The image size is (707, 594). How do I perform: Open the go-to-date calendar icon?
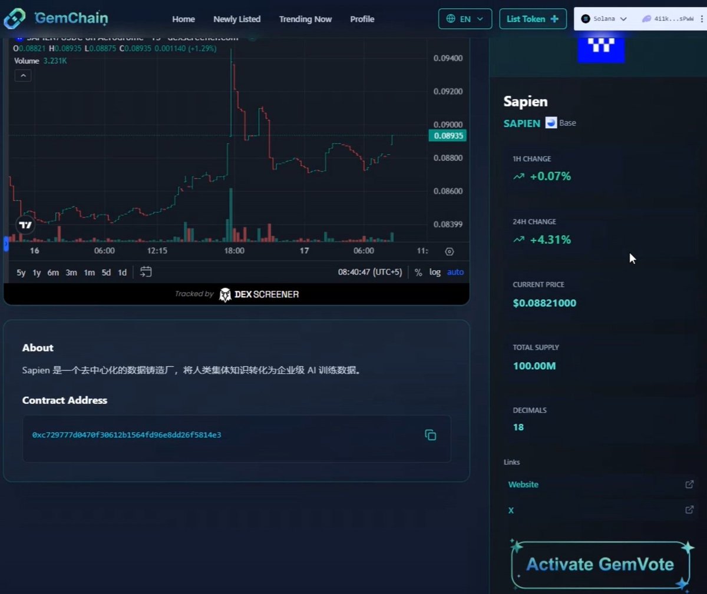[x=146, y=272]
